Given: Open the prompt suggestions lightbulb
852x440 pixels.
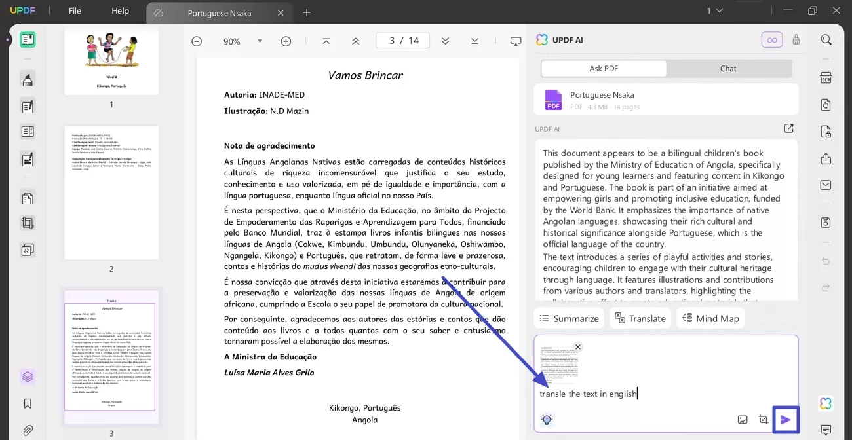Looking at the screenshot, I should click(x=547, y=420).
